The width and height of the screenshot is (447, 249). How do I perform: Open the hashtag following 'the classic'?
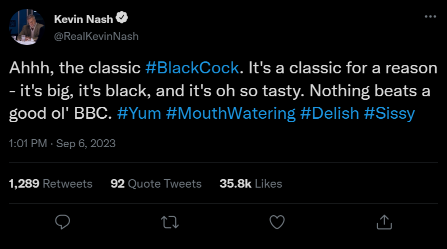(192, 68)
